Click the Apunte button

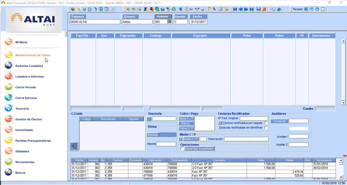coord(181,16)
